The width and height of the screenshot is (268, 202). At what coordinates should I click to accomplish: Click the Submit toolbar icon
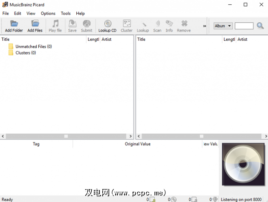click(87, 23)
